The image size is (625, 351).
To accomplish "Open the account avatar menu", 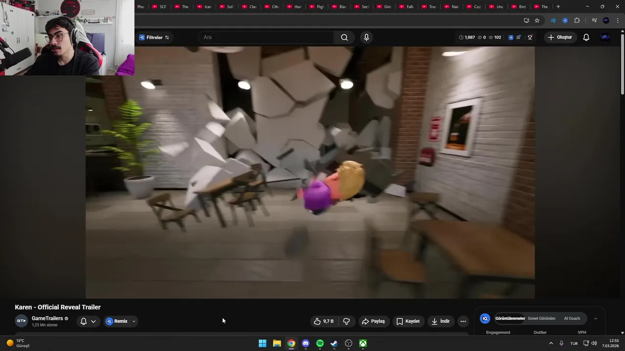I will click(x=605, y=38).
